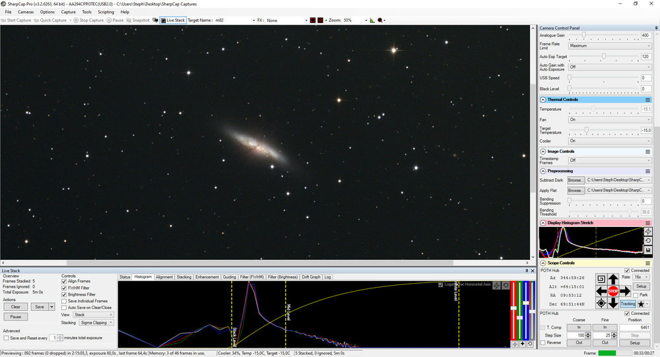Open the Stacking algorithm dropdown showing Sigma Clipping
Viewport: 660px width, 357px height.
pyautogui.click(x=96, y=323)
